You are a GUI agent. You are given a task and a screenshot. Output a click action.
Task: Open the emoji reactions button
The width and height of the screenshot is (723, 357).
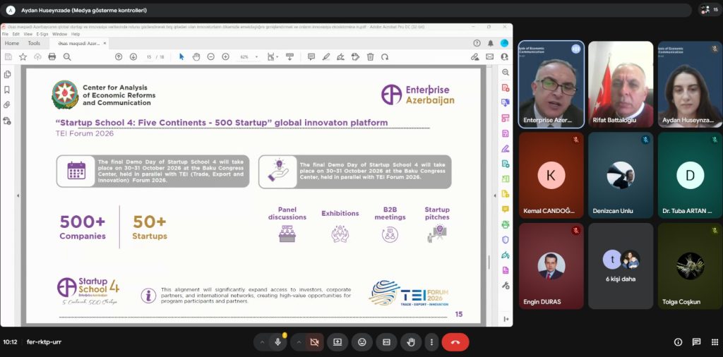pos(362,342)
